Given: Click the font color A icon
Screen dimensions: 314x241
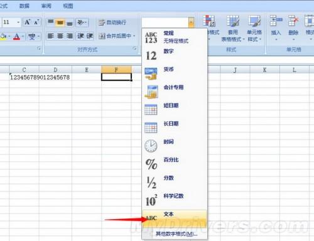Looking at the screenshot, I should click(x=16, y=36).
